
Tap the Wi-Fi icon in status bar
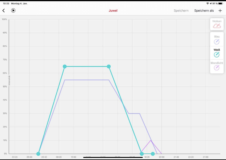coord(208,3)
